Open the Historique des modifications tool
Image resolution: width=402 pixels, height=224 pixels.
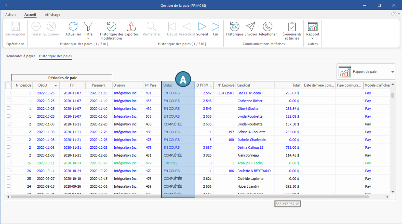point(111,27)
